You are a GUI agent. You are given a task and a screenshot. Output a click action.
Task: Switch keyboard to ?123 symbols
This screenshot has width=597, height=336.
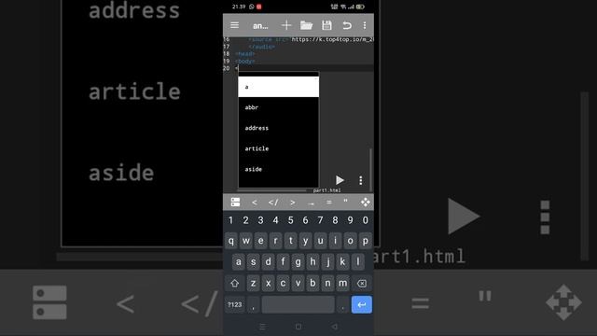pyautogui.click(x=234, y=304)
